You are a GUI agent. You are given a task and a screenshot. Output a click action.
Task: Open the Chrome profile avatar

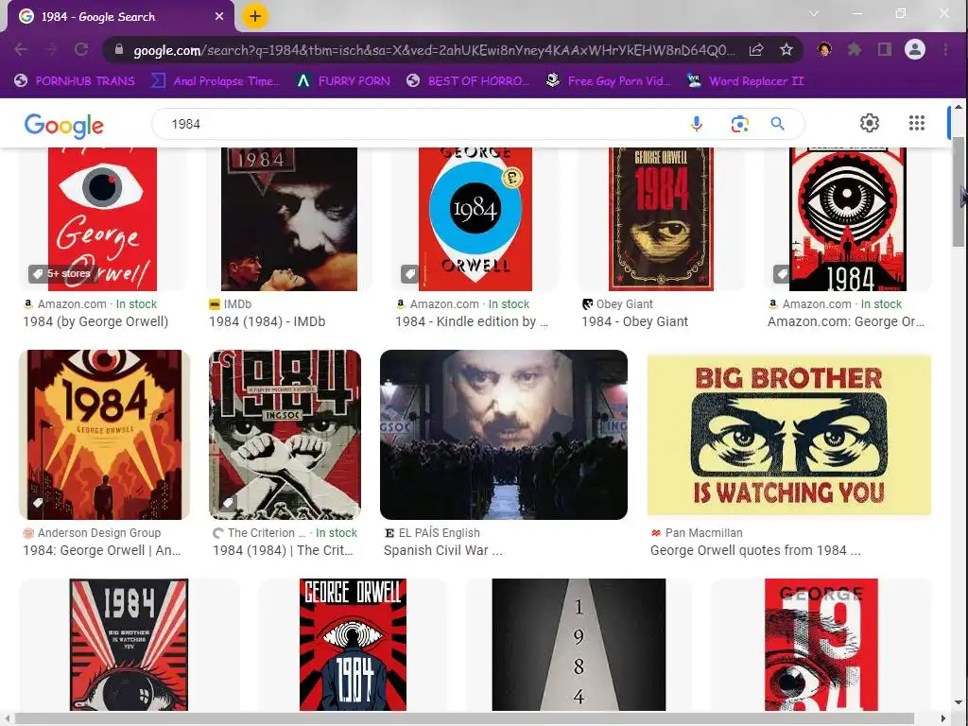[915, 49]
